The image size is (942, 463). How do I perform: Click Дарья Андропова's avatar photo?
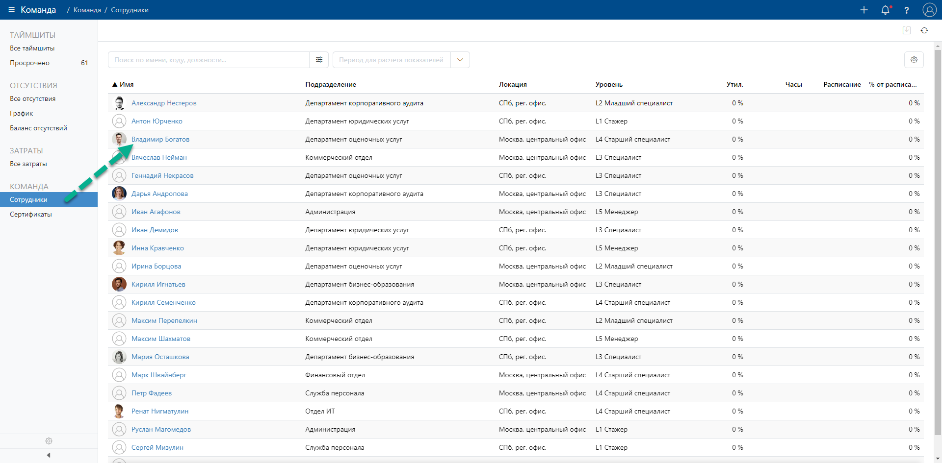pyautogui.click(x=119, y=194)
